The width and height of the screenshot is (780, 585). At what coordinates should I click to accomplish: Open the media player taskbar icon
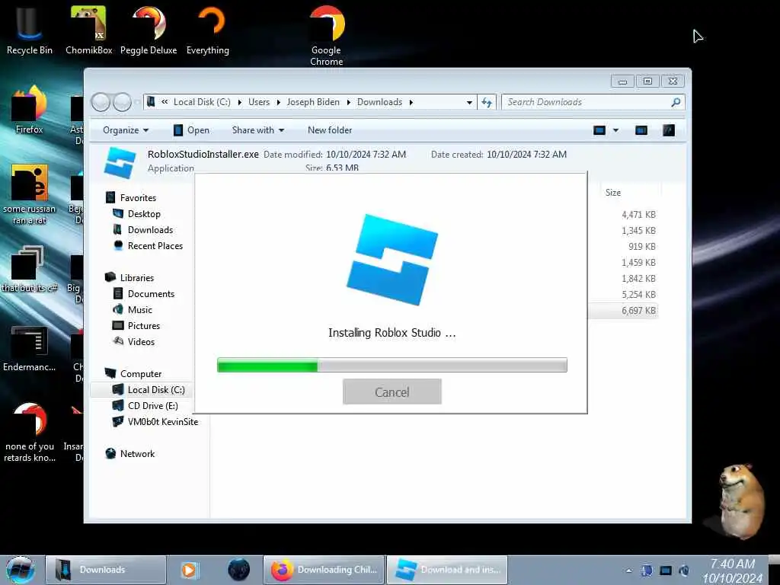(x=189, y=570)
